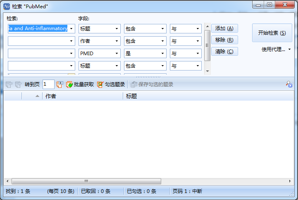Viewport: 298px width, 200px height.
Task: Click the previous page arrow icon
Action: coord(9,85)
